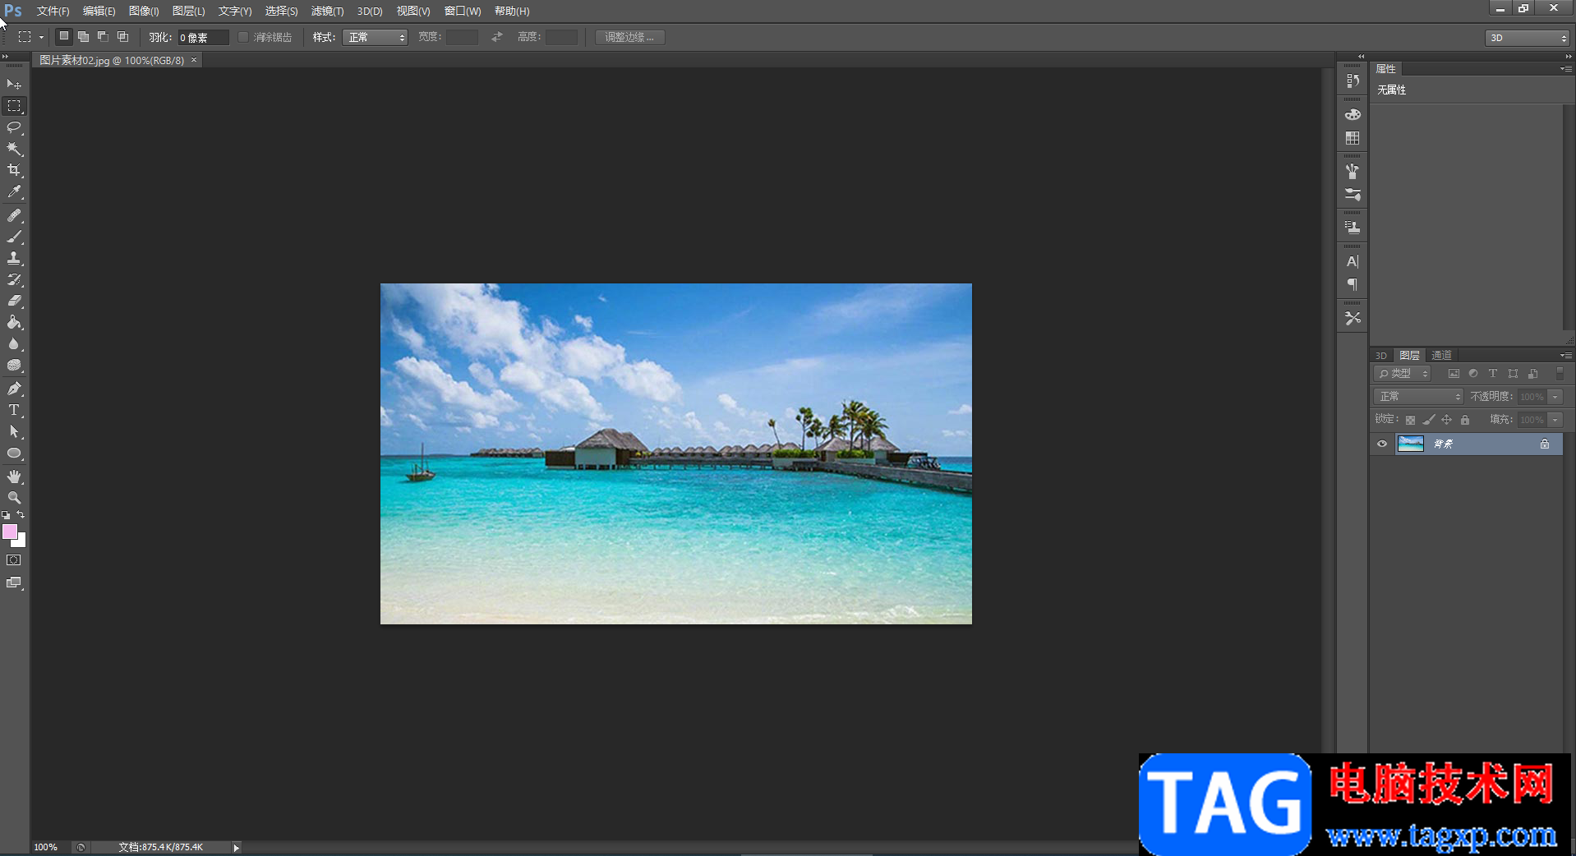
Task: Open the layer filter 类型 dropdown
Action: (1403, 374)
